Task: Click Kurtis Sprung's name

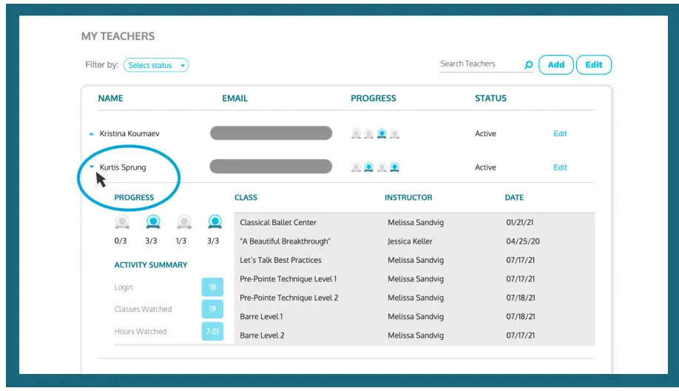Action: pos(123,167)
